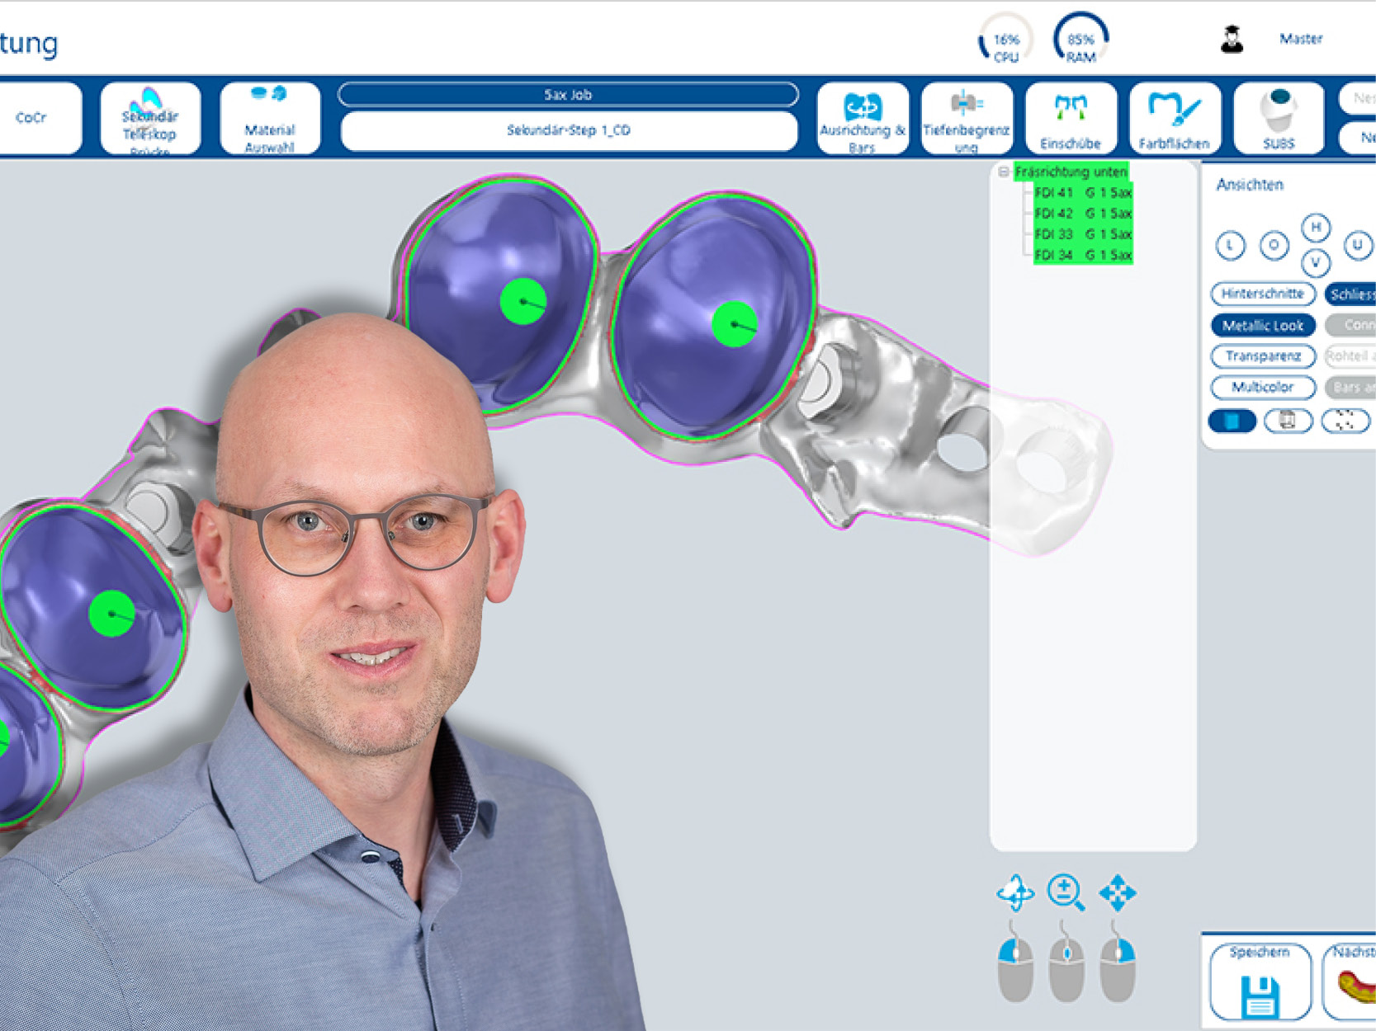Screen dimensions: 1376x1031
Task: Save with Speichern button
Action: 1260,982
